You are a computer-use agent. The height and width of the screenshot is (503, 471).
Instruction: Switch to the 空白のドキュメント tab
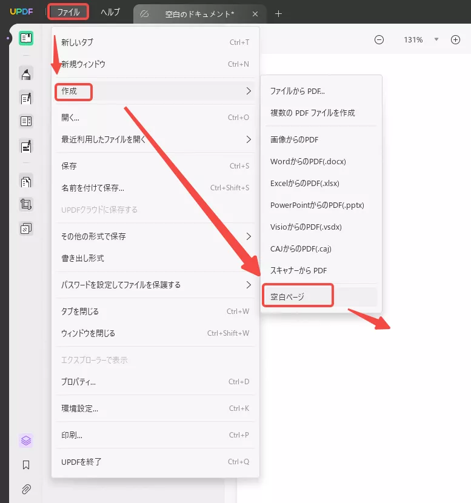tap(199, 14)
